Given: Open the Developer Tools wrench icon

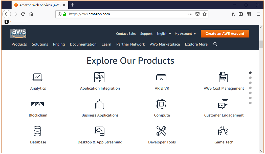Looking at the screenshot, I should [161, 131].
